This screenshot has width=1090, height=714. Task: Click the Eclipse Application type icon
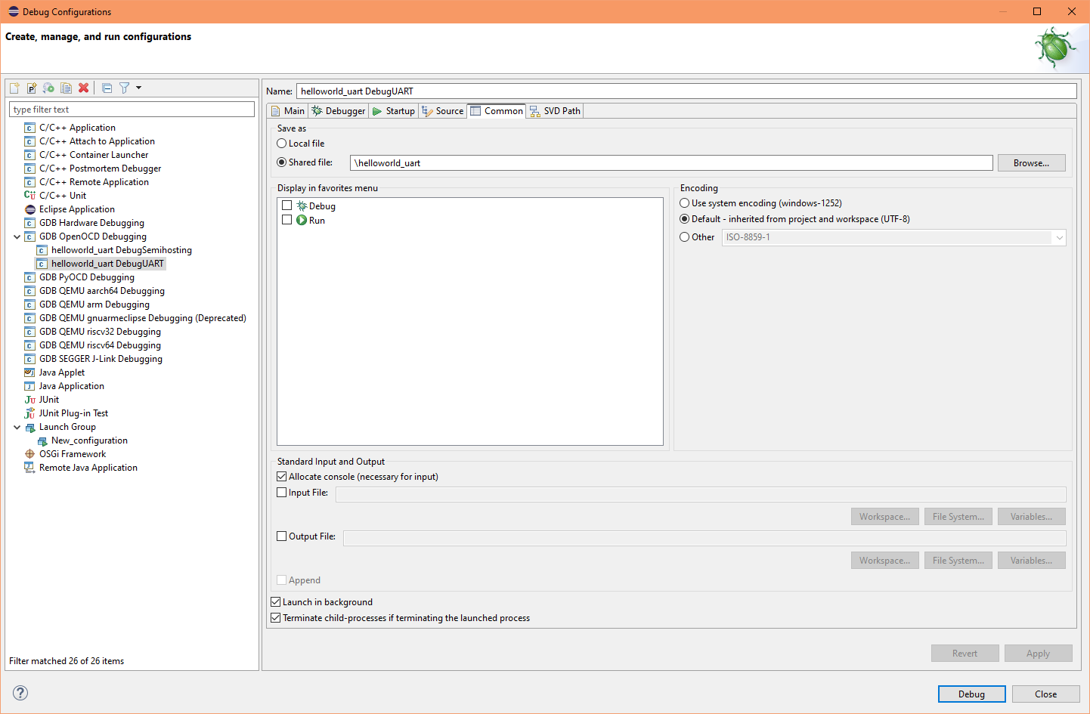29,209
